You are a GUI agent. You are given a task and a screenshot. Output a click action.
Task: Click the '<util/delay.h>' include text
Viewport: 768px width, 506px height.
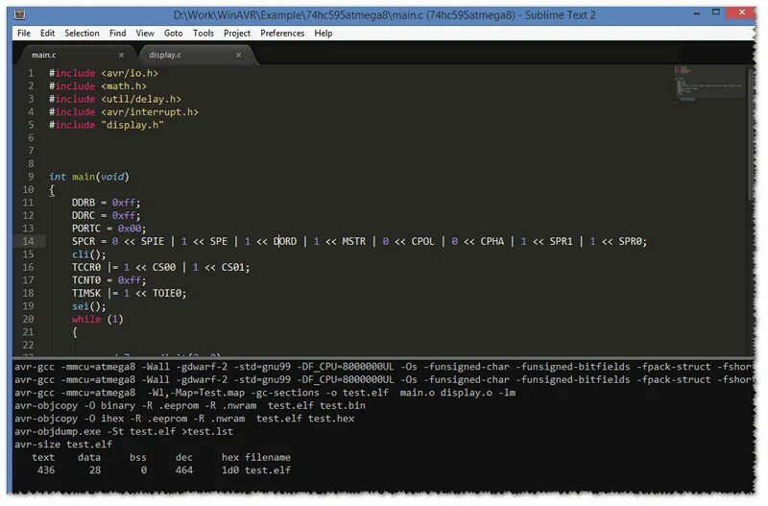point(141,99)
